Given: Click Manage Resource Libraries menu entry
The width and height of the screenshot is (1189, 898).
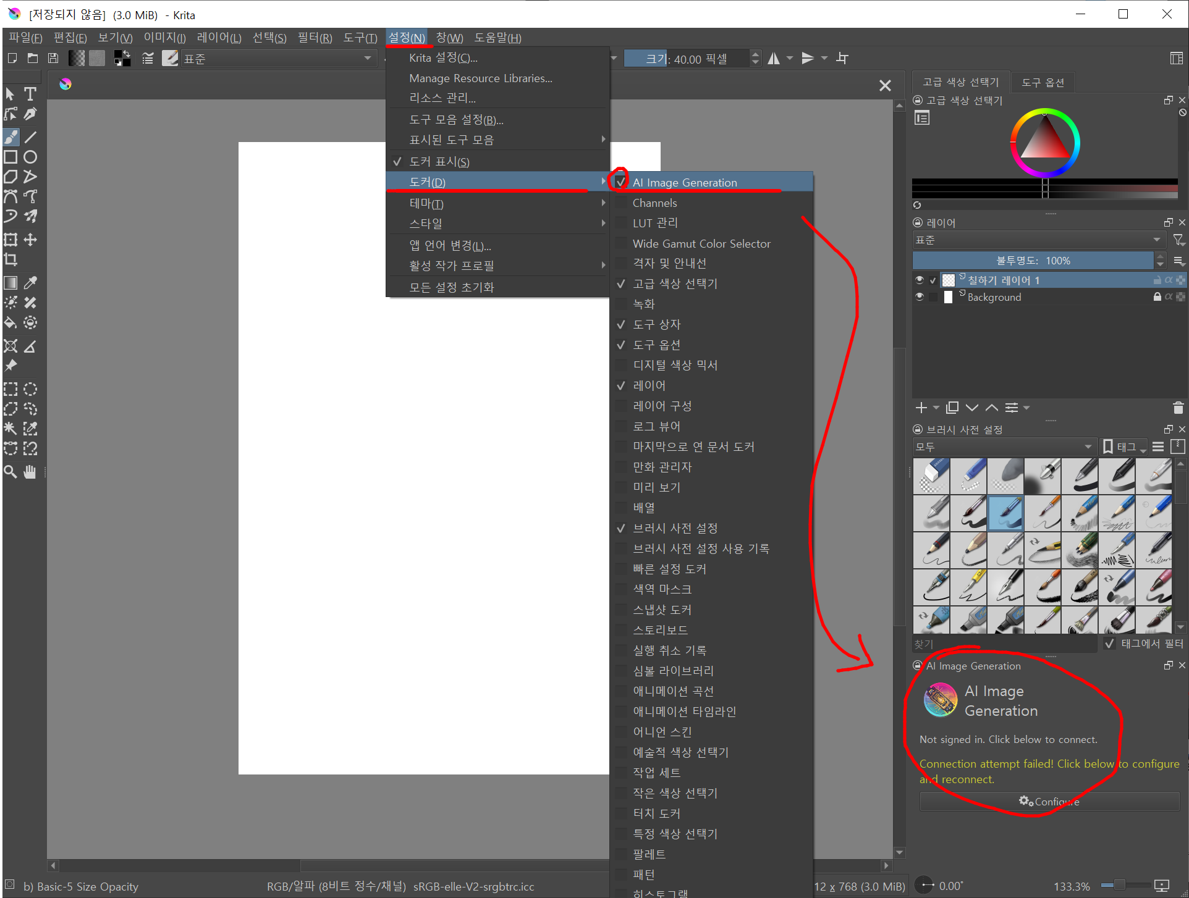Looking at the screenshot, I should (480, 78).
